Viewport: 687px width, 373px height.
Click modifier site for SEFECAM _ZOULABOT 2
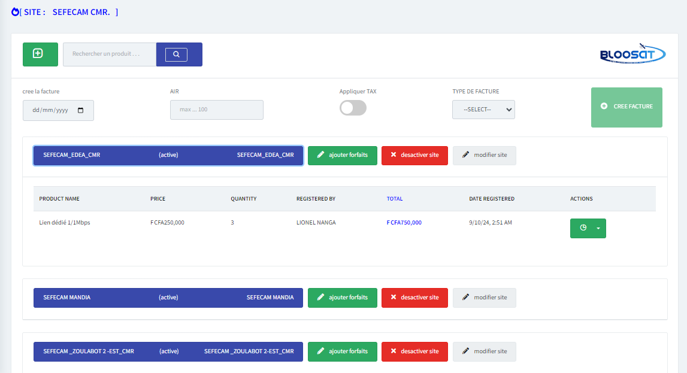(484, 351)
